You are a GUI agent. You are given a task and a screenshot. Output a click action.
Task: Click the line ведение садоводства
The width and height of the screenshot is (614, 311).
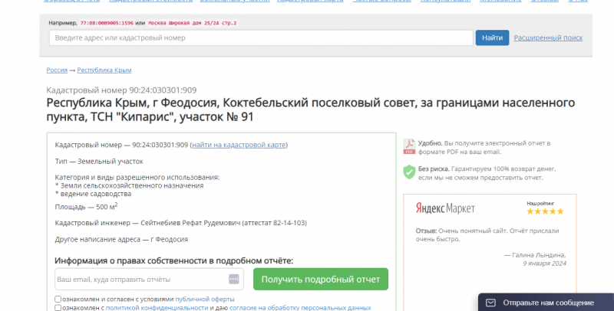[93, 193]
